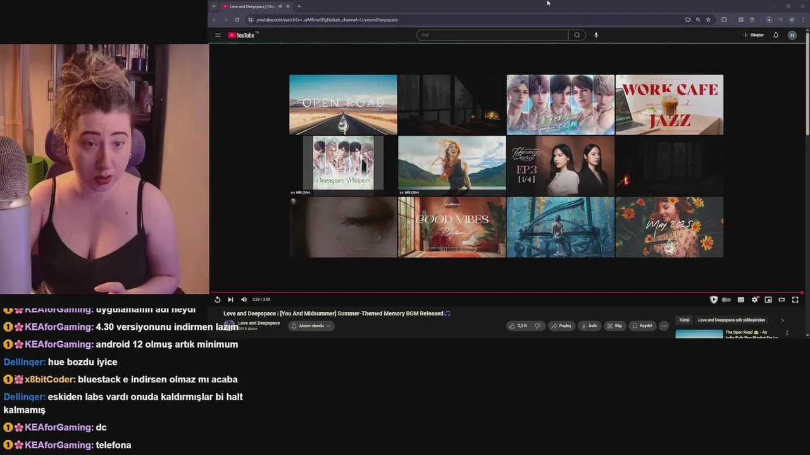Click the shield icon in player controls

click(x=714, y=300)
